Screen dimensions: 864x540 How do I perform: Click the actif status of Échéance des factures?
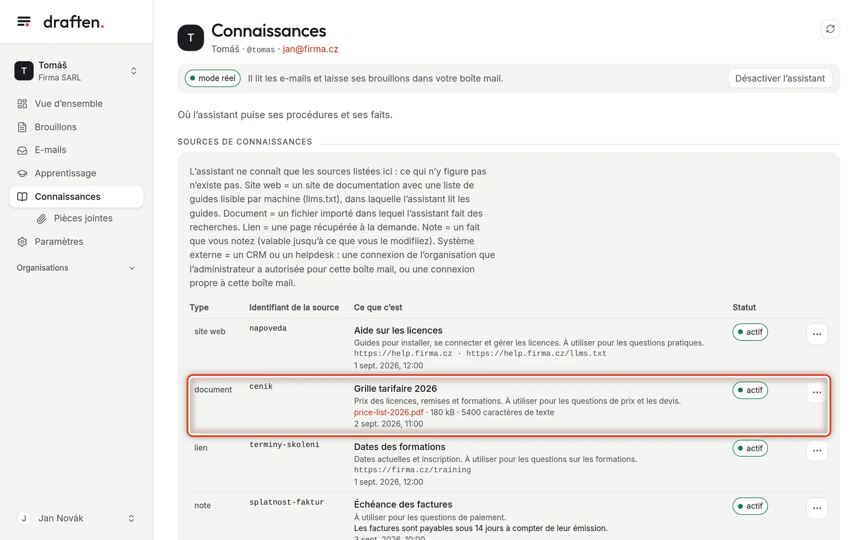pyautogui.click(x=750, y=506)
